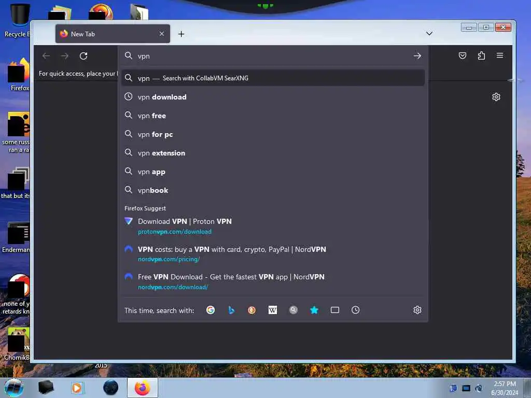Open the ChomikBox desktop icon
This screenshot has width=531, height=398.
(x=17, y=344)
